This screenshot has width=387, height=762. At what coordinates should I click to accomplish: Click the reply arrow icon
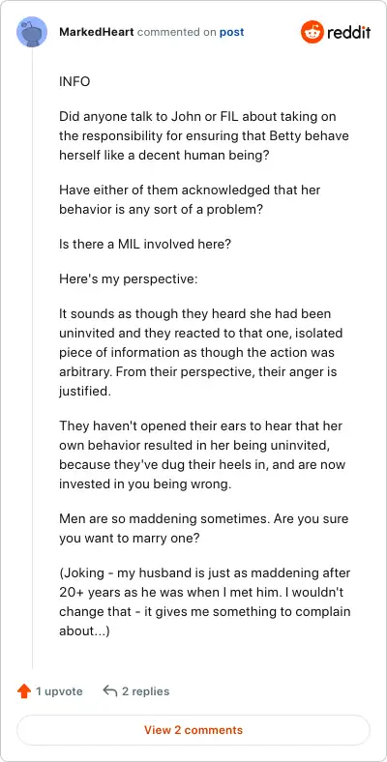tap(110, 690)
